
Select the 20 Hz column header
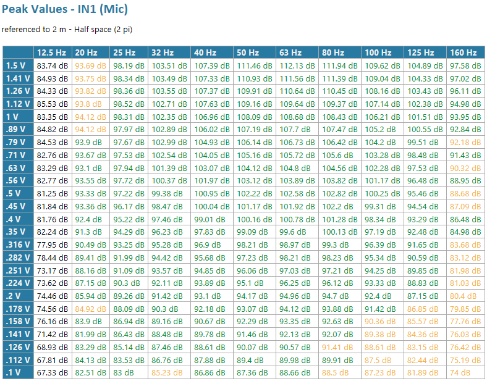coord(85,52)
